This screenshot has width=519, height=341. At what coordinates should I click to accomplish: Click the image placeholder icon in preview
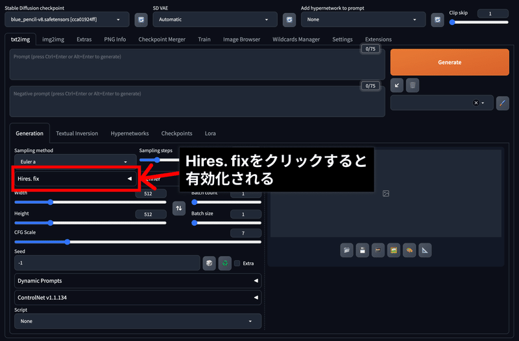pyautogui.click(x=386, y=193)
